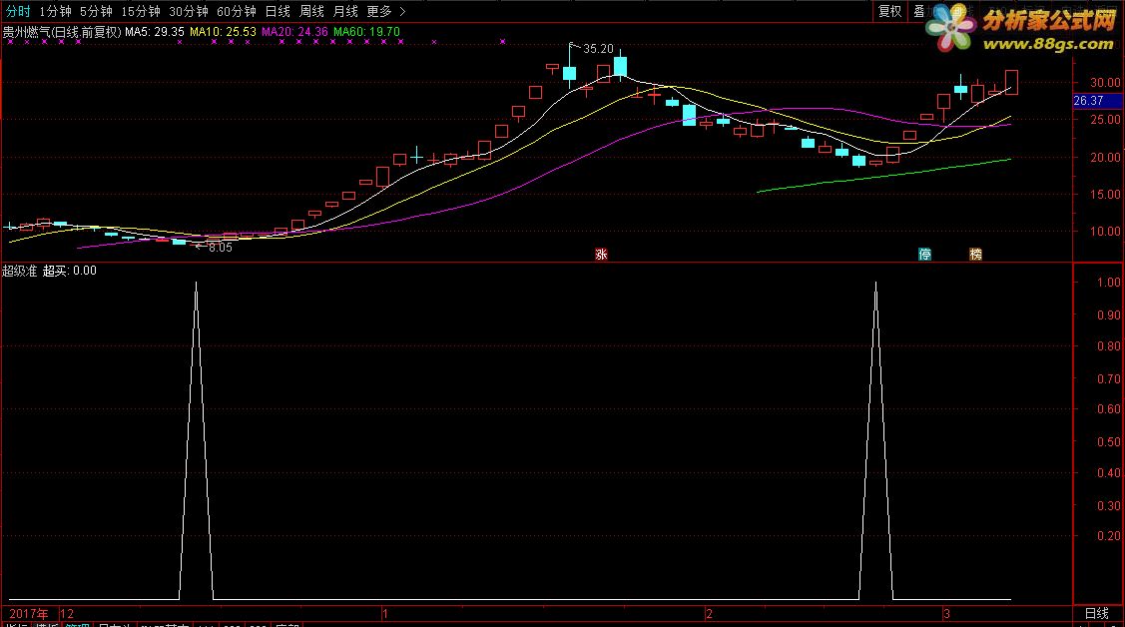
Task: Click the 15.00 price axis value
Action: (x=1105, y=195)
